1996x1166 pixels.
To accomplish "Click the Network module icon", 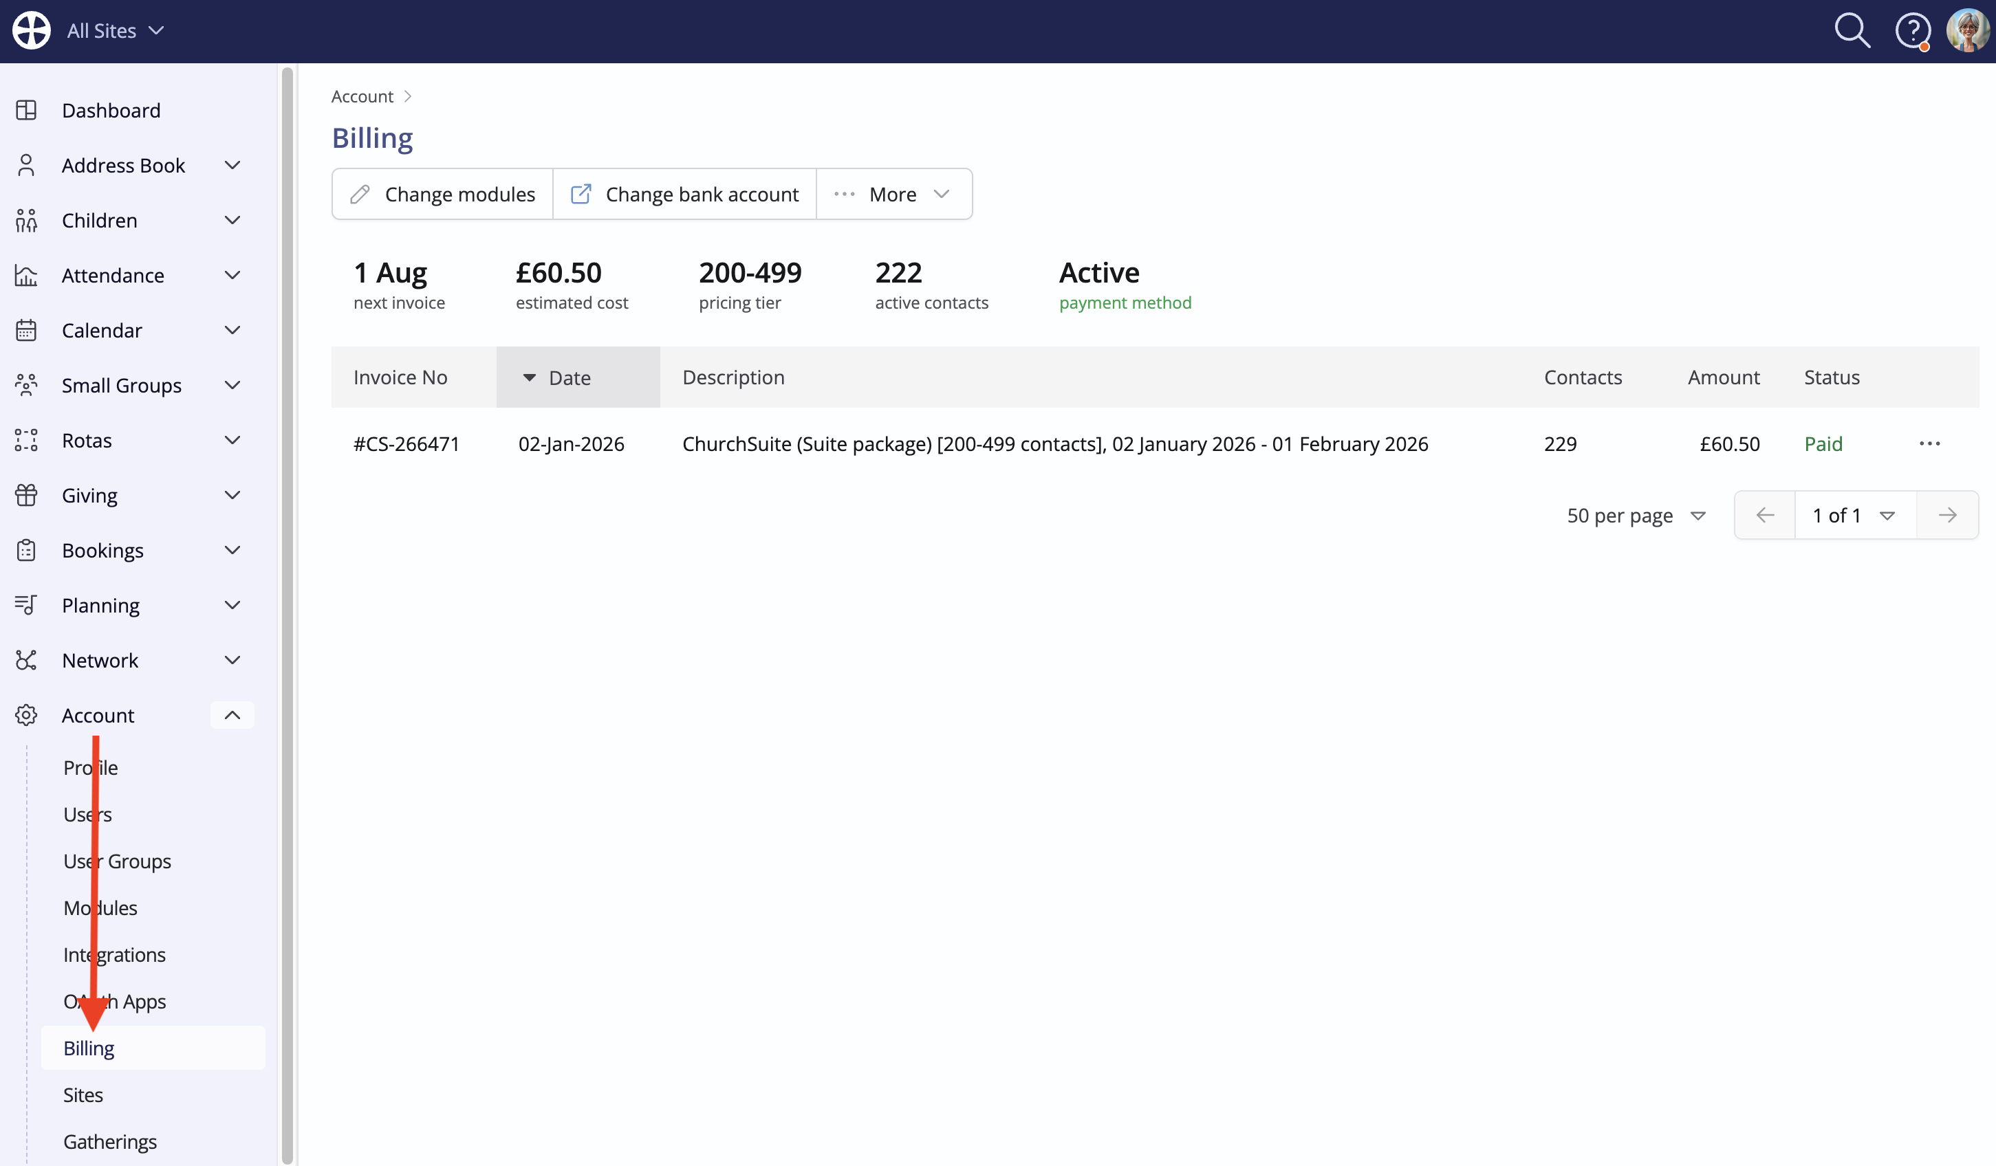I will (26, 660).
